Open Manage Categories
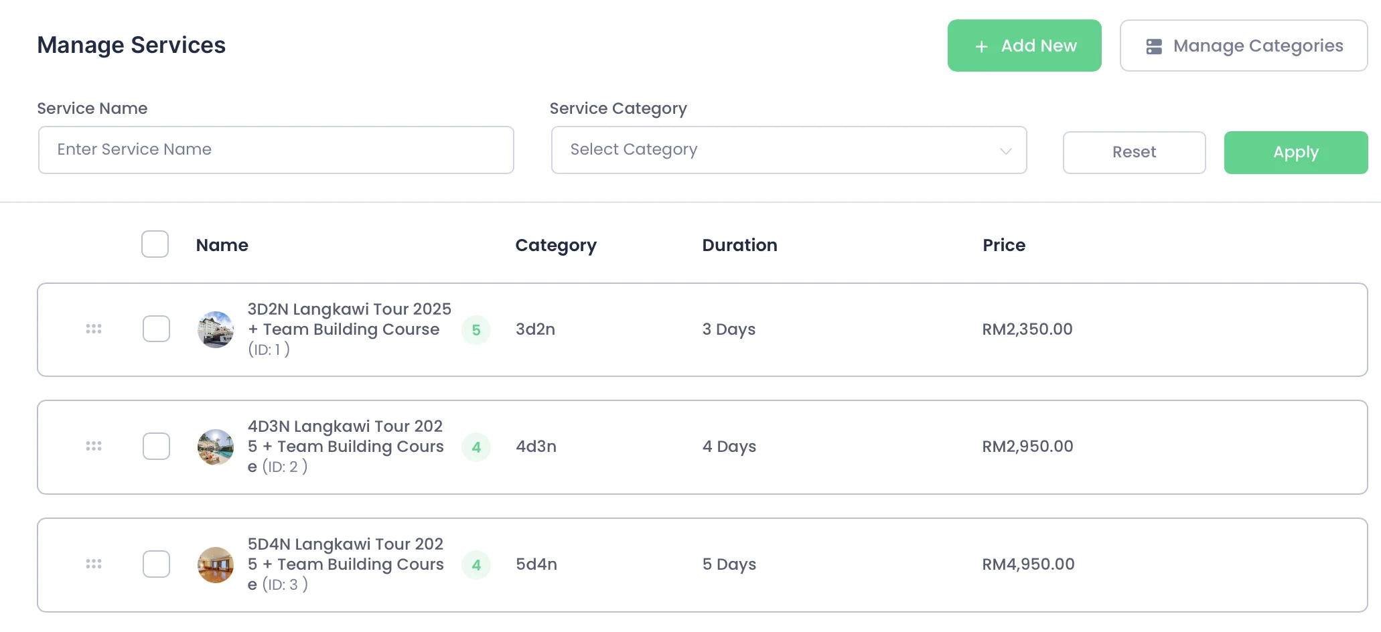Screen dimensions: 1381x632 coord(1243,46)
